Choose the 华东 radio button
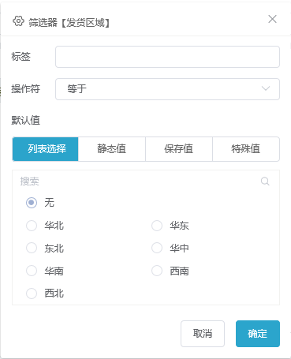 tap(157, 226)
